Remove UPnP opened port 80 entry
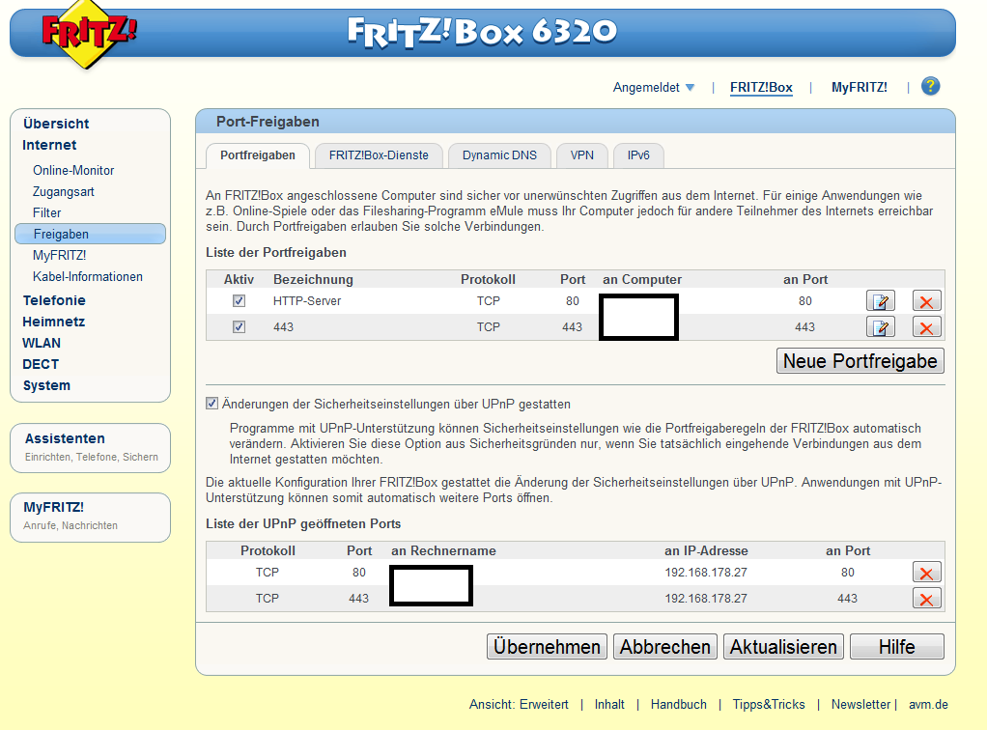987x730 pixels. [x=926, y=573]
